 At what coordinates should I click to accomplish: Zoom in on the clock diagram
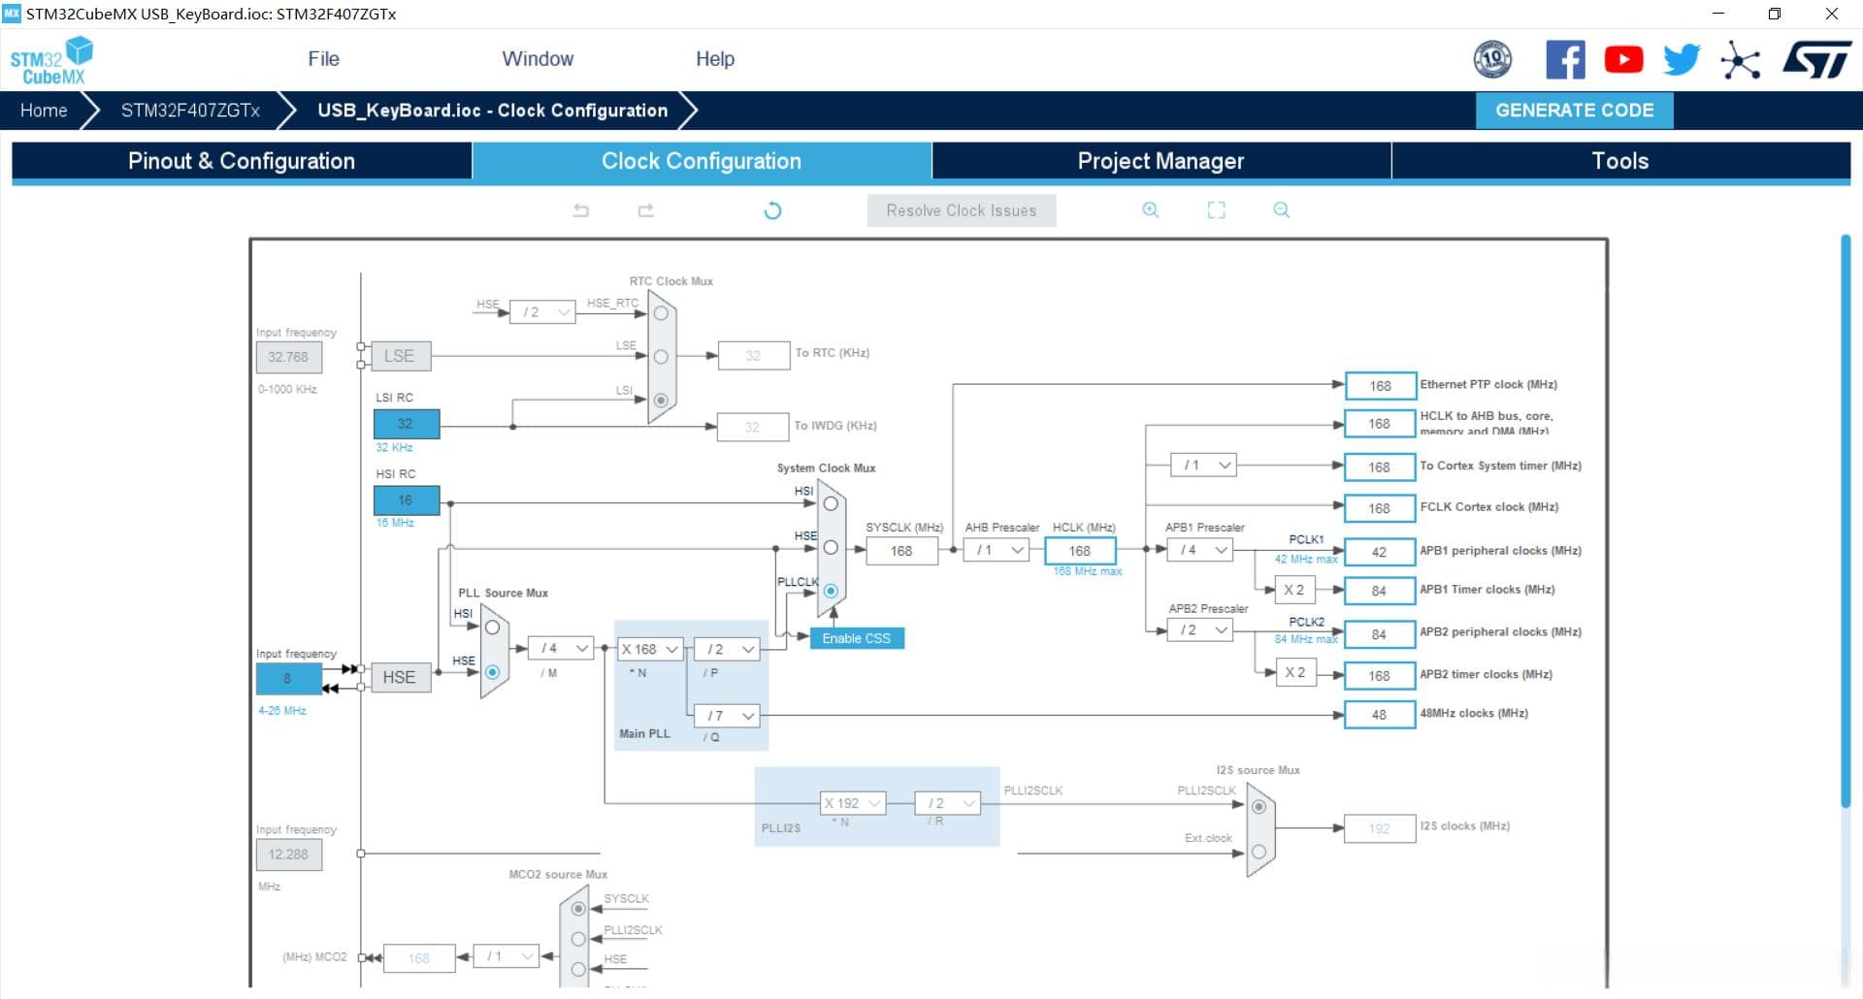coord(1151,210)
